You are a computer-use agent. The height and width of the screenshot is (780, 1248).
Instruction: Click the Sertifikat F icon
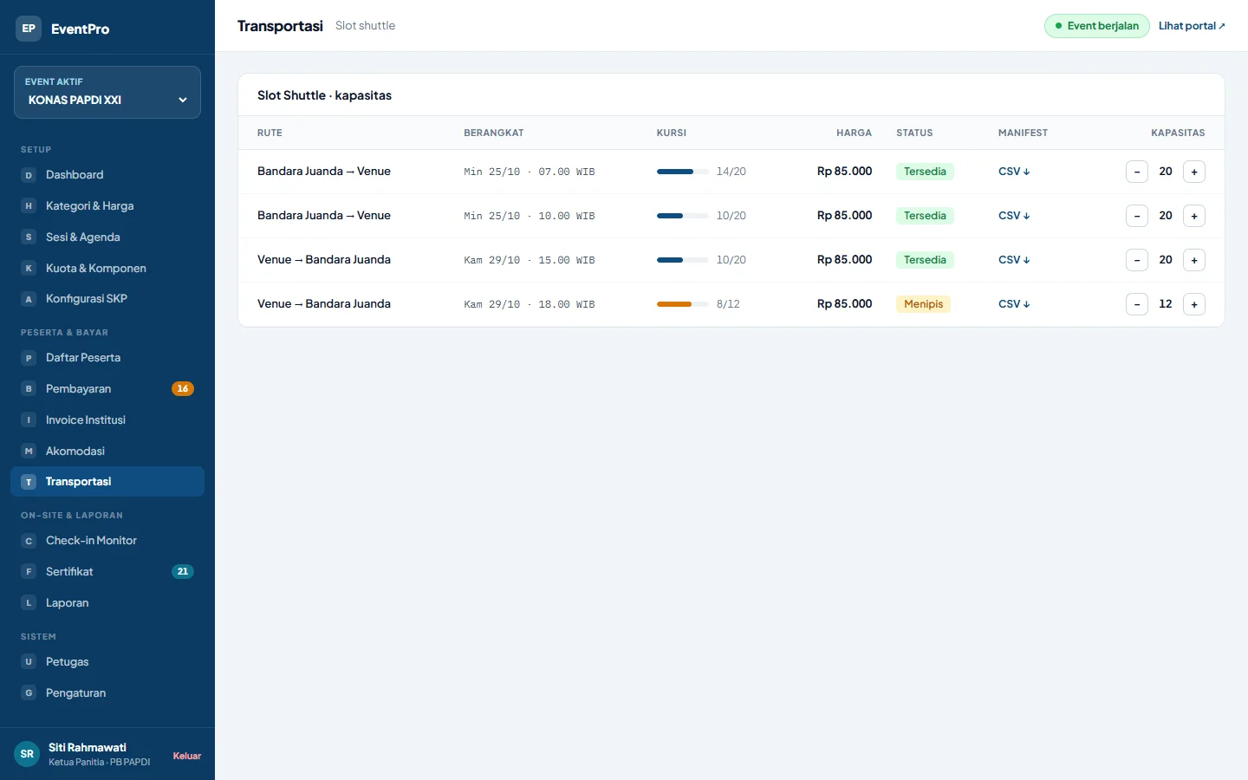pos(29,572)
